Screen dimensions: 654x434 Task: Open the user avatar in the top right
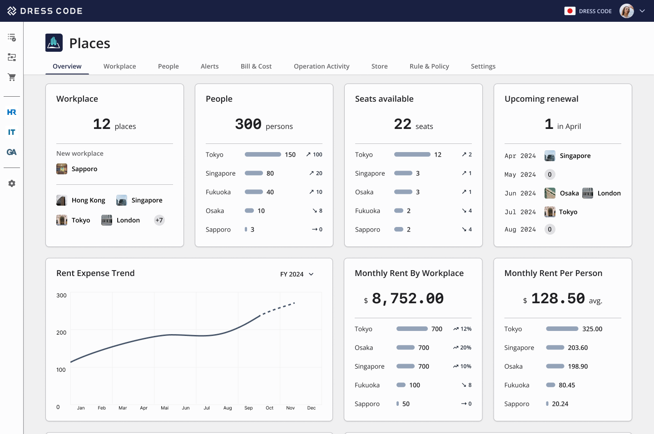pyautogui.click(x=626, y=11)
